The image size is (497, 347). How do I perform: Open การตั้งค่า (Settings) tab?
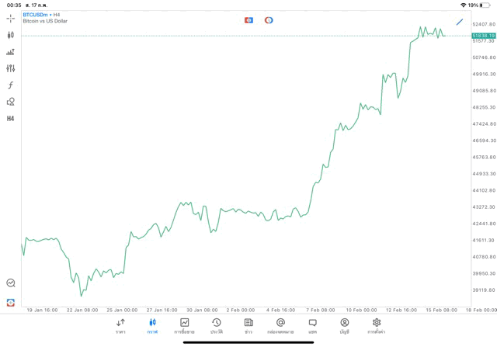[x=377, y=326]
